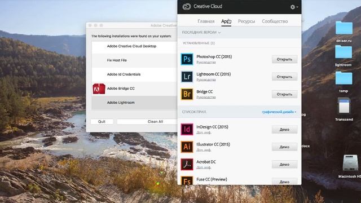Open the Creative Cloud gear settings menu
This screenshot has height=203, width=361.
[294, 7]
